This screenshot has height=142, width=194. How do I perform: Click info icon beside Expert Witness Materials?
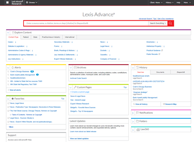pos(75,59)
